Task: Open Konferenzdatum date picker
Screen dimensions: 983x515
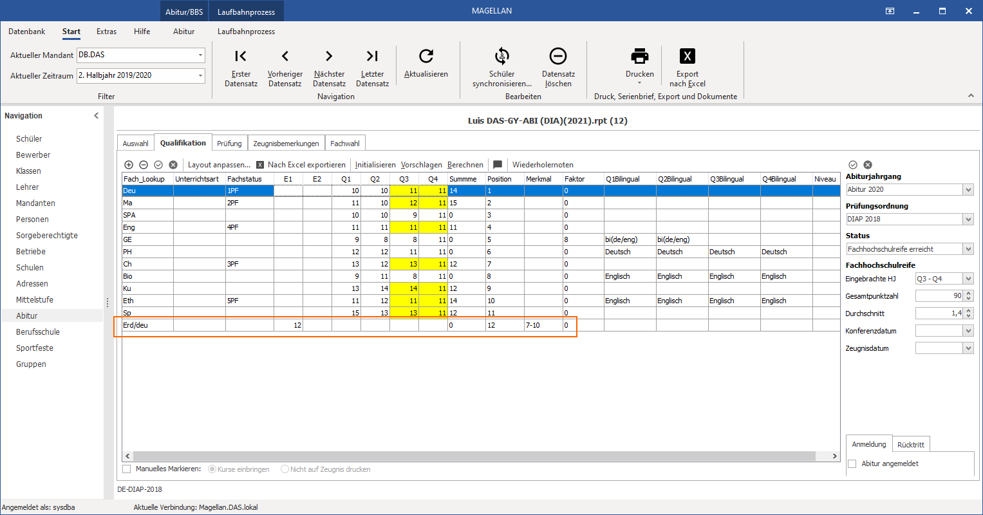Action: pyautogui.click(x=968, y=331)
